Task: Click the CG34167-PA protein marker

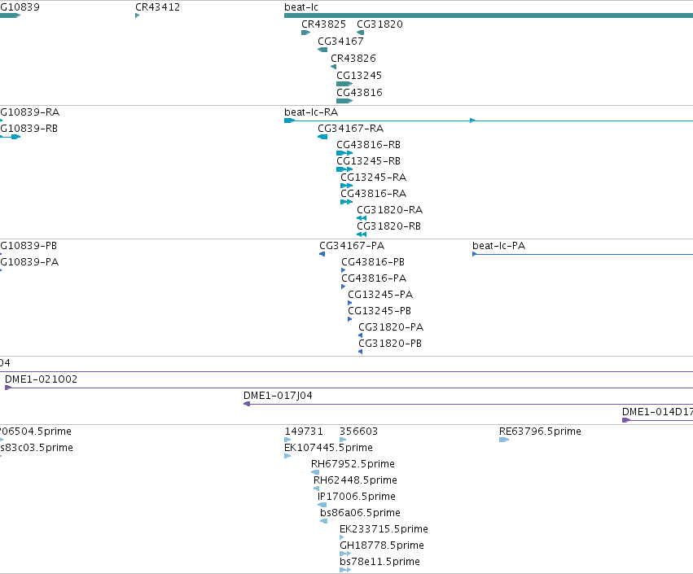Action: tap(322, 254)
